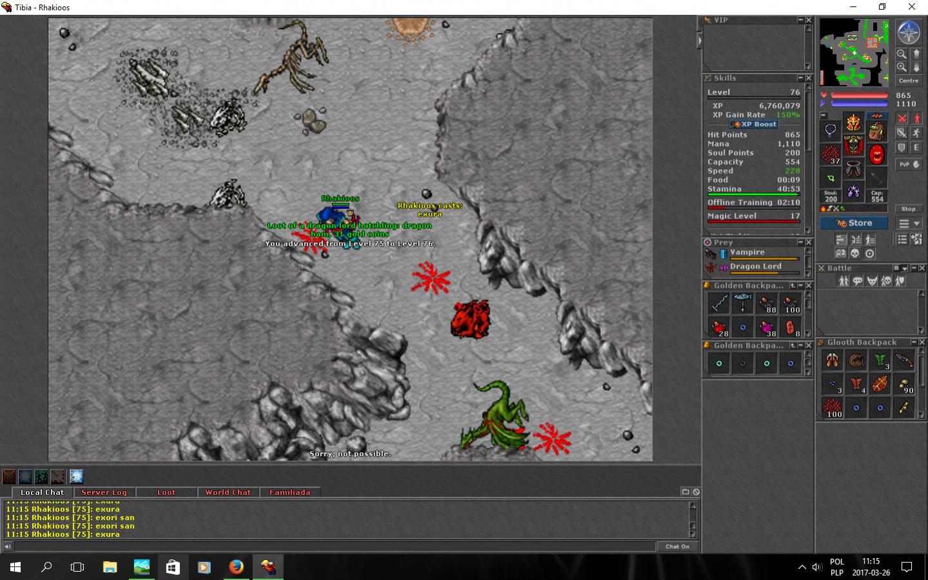Screen dimensions: 928x580
Task: Open the equipped backpack slot
Action: click(877, 132)
